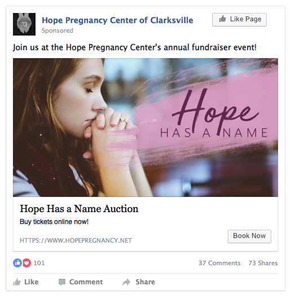Open the 73 Shares link
Image resolution: width=291 pixels, height=303 pixels.
[263, 263]
